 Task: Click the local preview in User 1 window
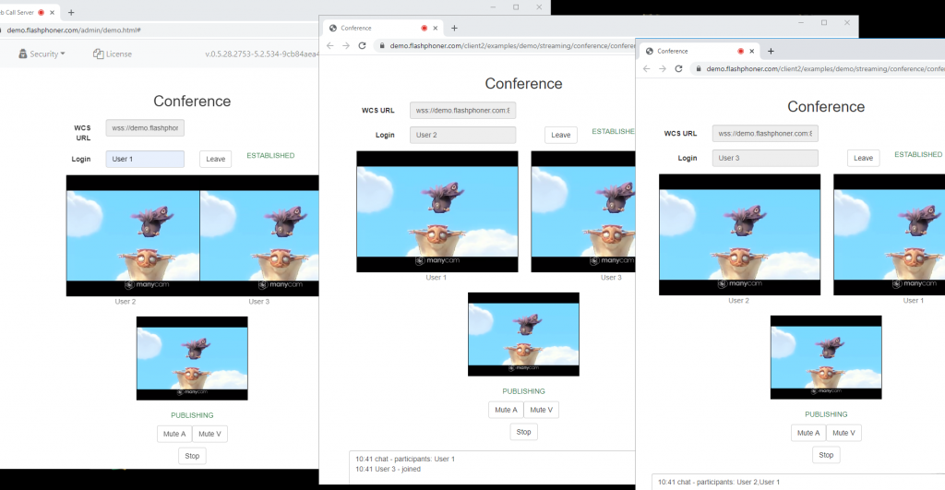coord(192,358)
